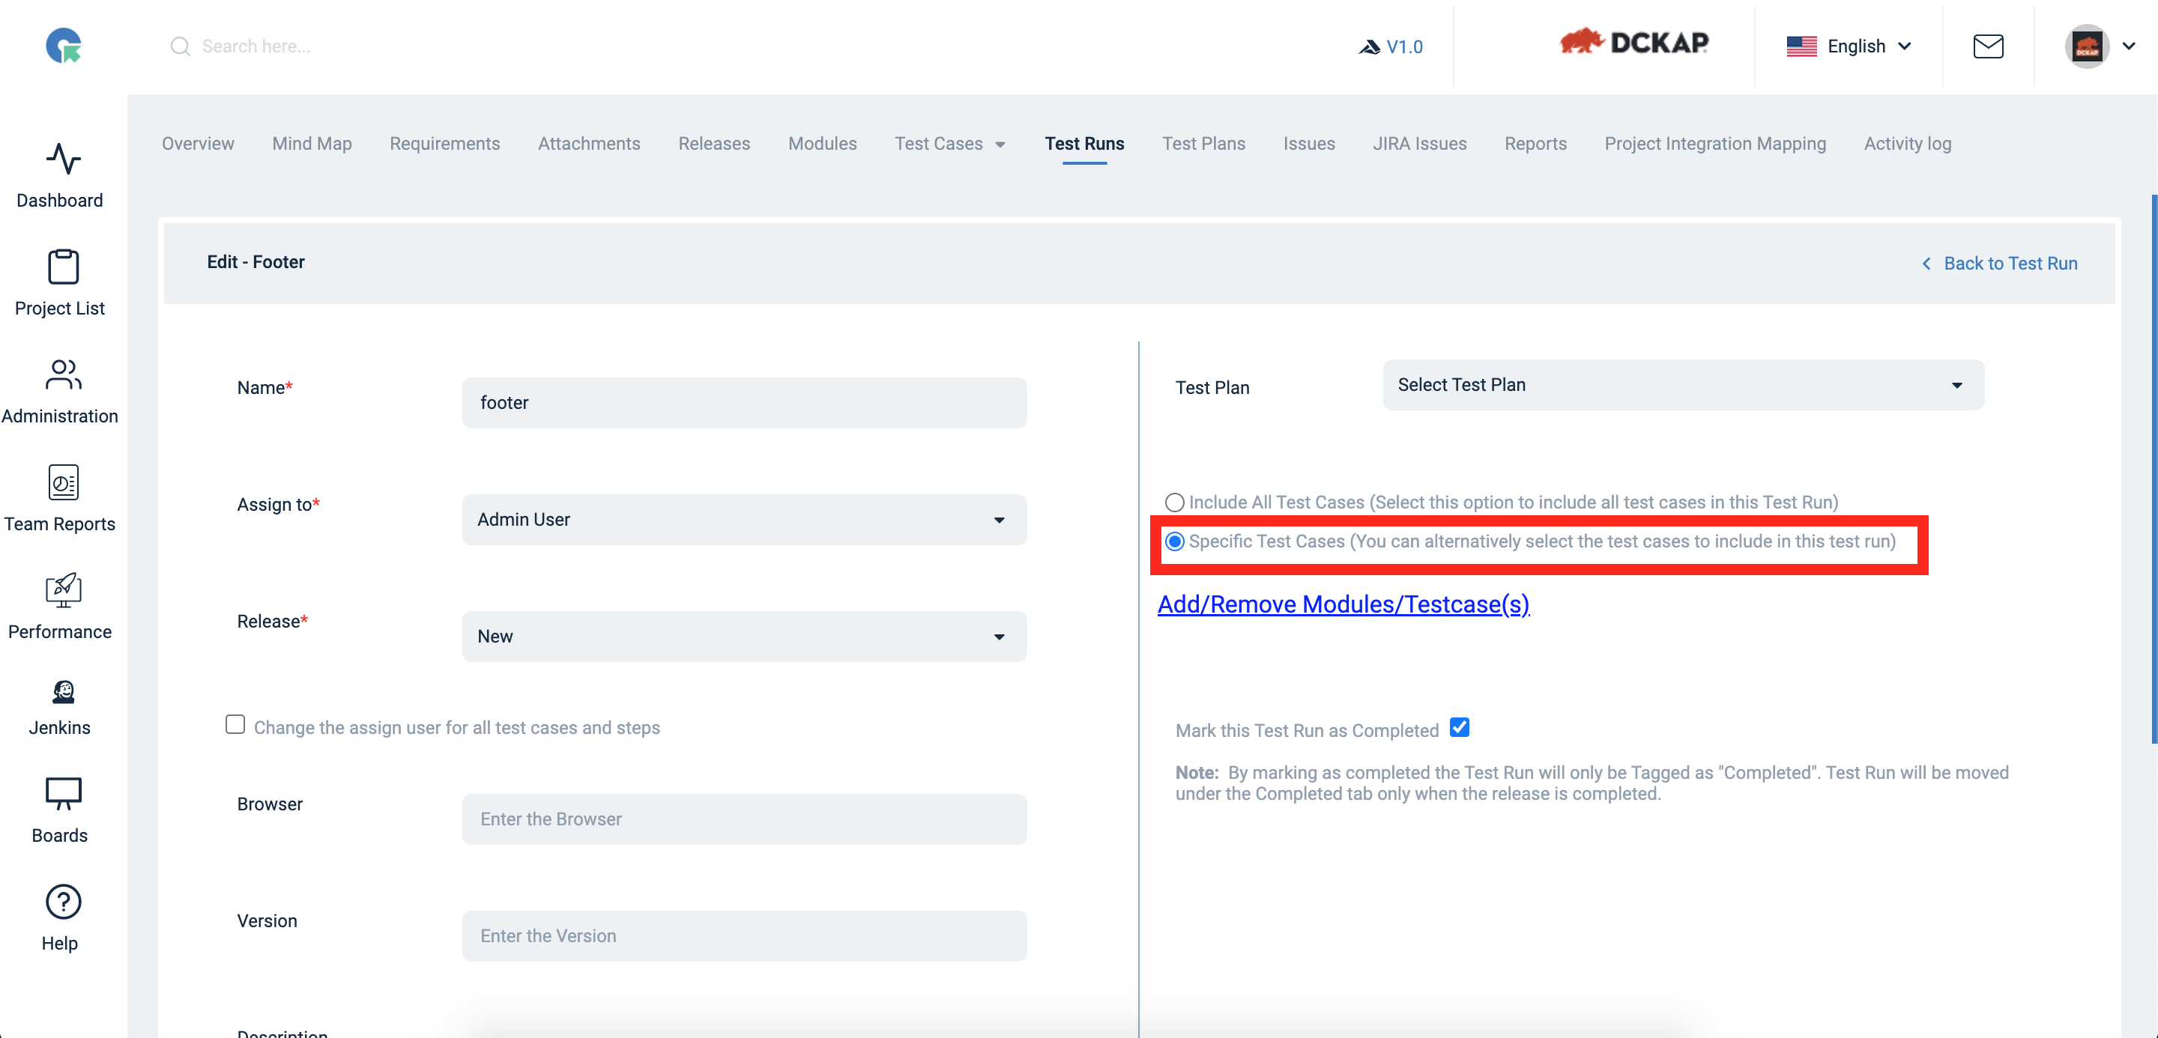Open the Assign to Admin User dropdown
This screenshot has height=1038, width=2158.
tap(744, 520)
